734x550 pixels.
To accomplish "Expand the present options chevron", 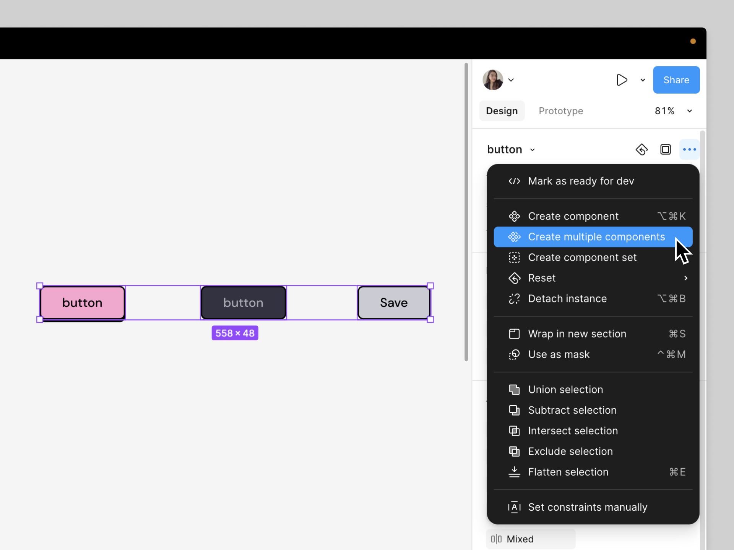I will click(643, 80).
